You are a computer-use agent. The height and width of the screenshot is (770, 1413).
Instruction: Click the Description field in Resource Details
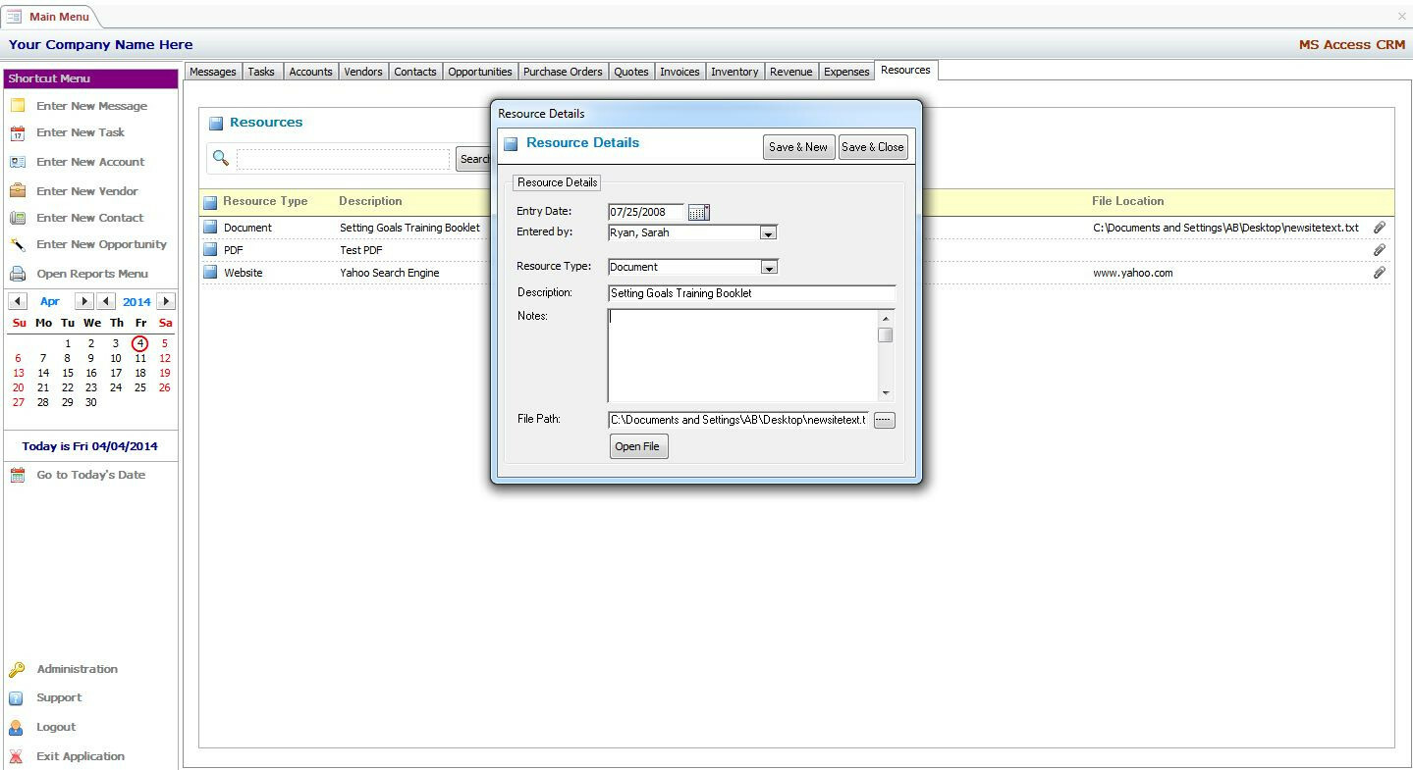point(752,293)
